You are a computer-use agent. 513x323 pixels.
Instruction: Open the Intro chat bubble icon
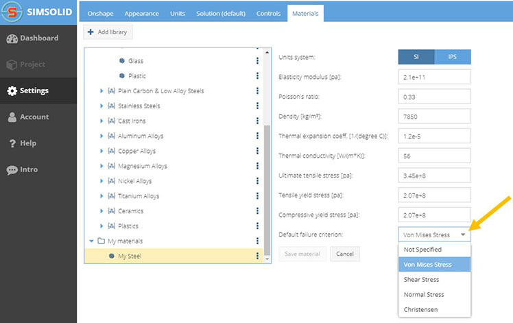tap(12, 169)
